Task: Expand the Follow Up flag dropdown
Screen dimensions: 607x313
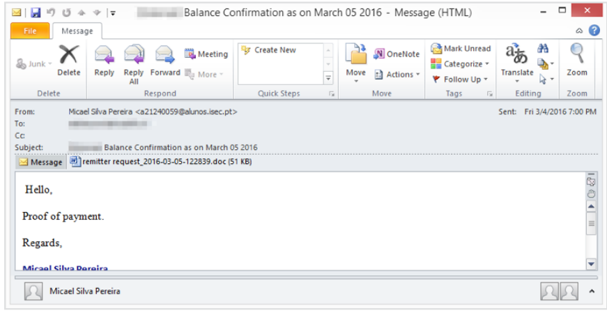Action: [461, 79]
